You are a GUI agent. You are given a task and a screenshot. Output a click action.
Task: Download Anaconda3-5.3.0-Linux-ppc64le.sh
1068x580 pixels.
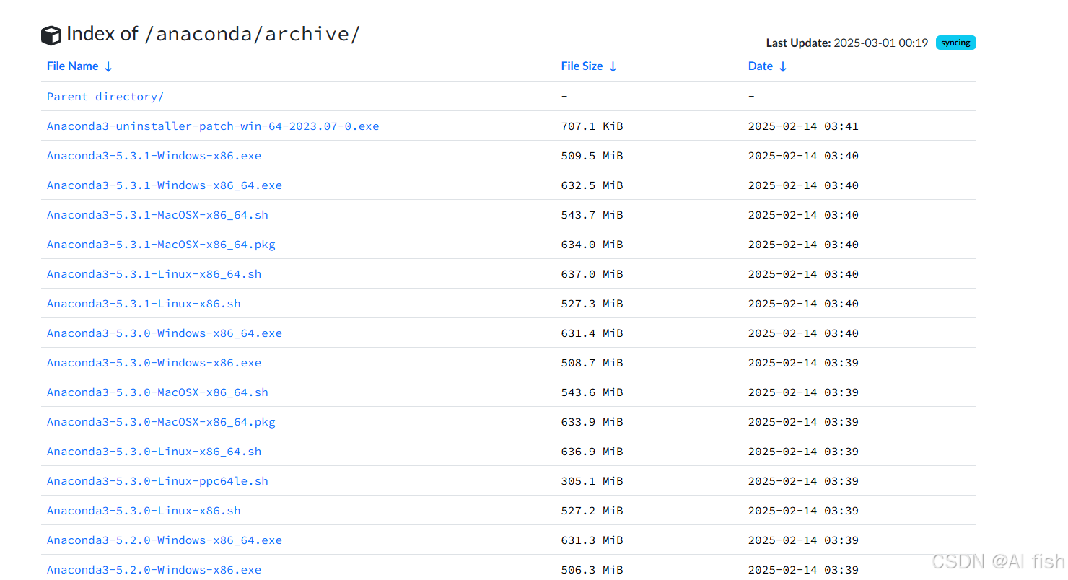[157, 481]
